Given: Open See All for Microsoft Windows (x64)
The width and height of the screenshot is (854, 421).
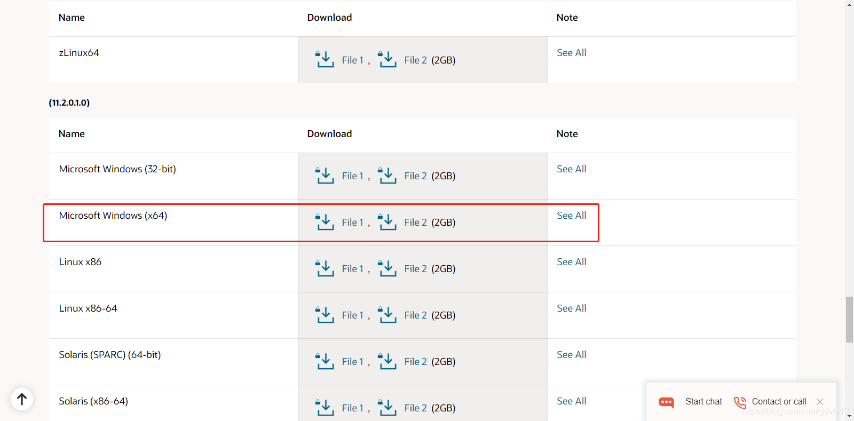Looking at the screenshot, I should 571,216.
